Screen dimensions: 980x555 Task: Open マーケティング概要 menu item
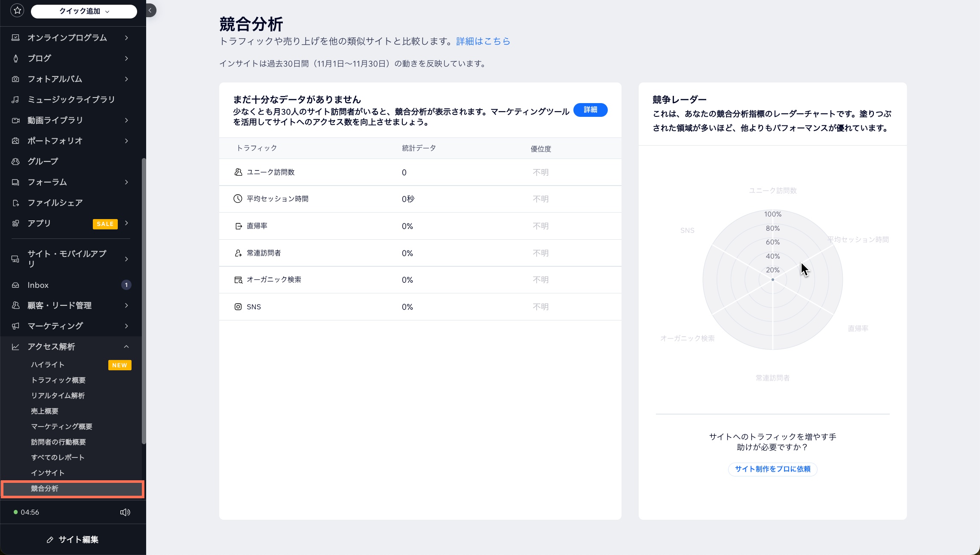click(x=61, y=427)
